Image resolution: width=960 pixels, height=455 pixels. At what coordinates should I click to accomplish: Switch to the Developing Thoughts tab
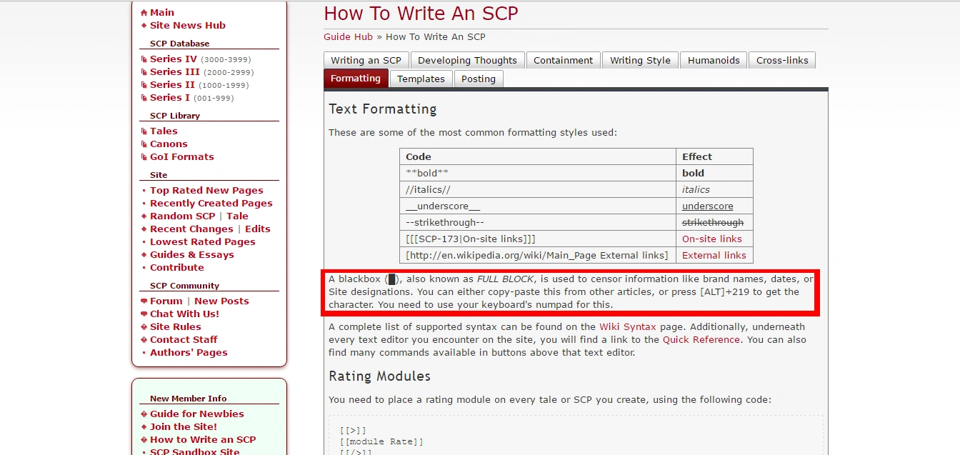pos(467,61)
